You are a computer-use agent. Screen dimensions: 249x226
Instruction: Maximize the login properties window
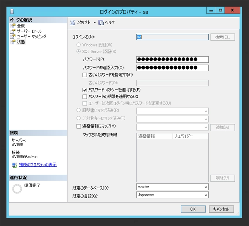[220, 10]
